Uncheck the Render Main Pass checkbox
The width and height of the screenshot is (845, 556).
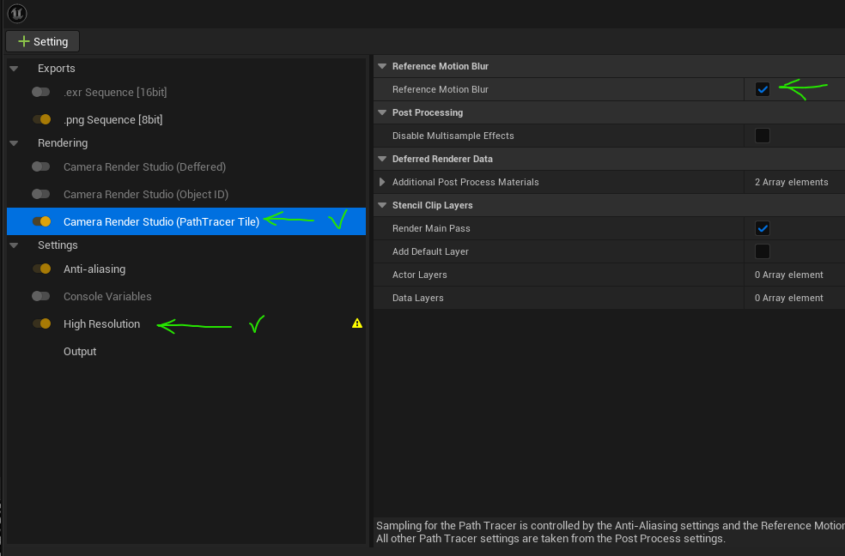click(762, 228)
